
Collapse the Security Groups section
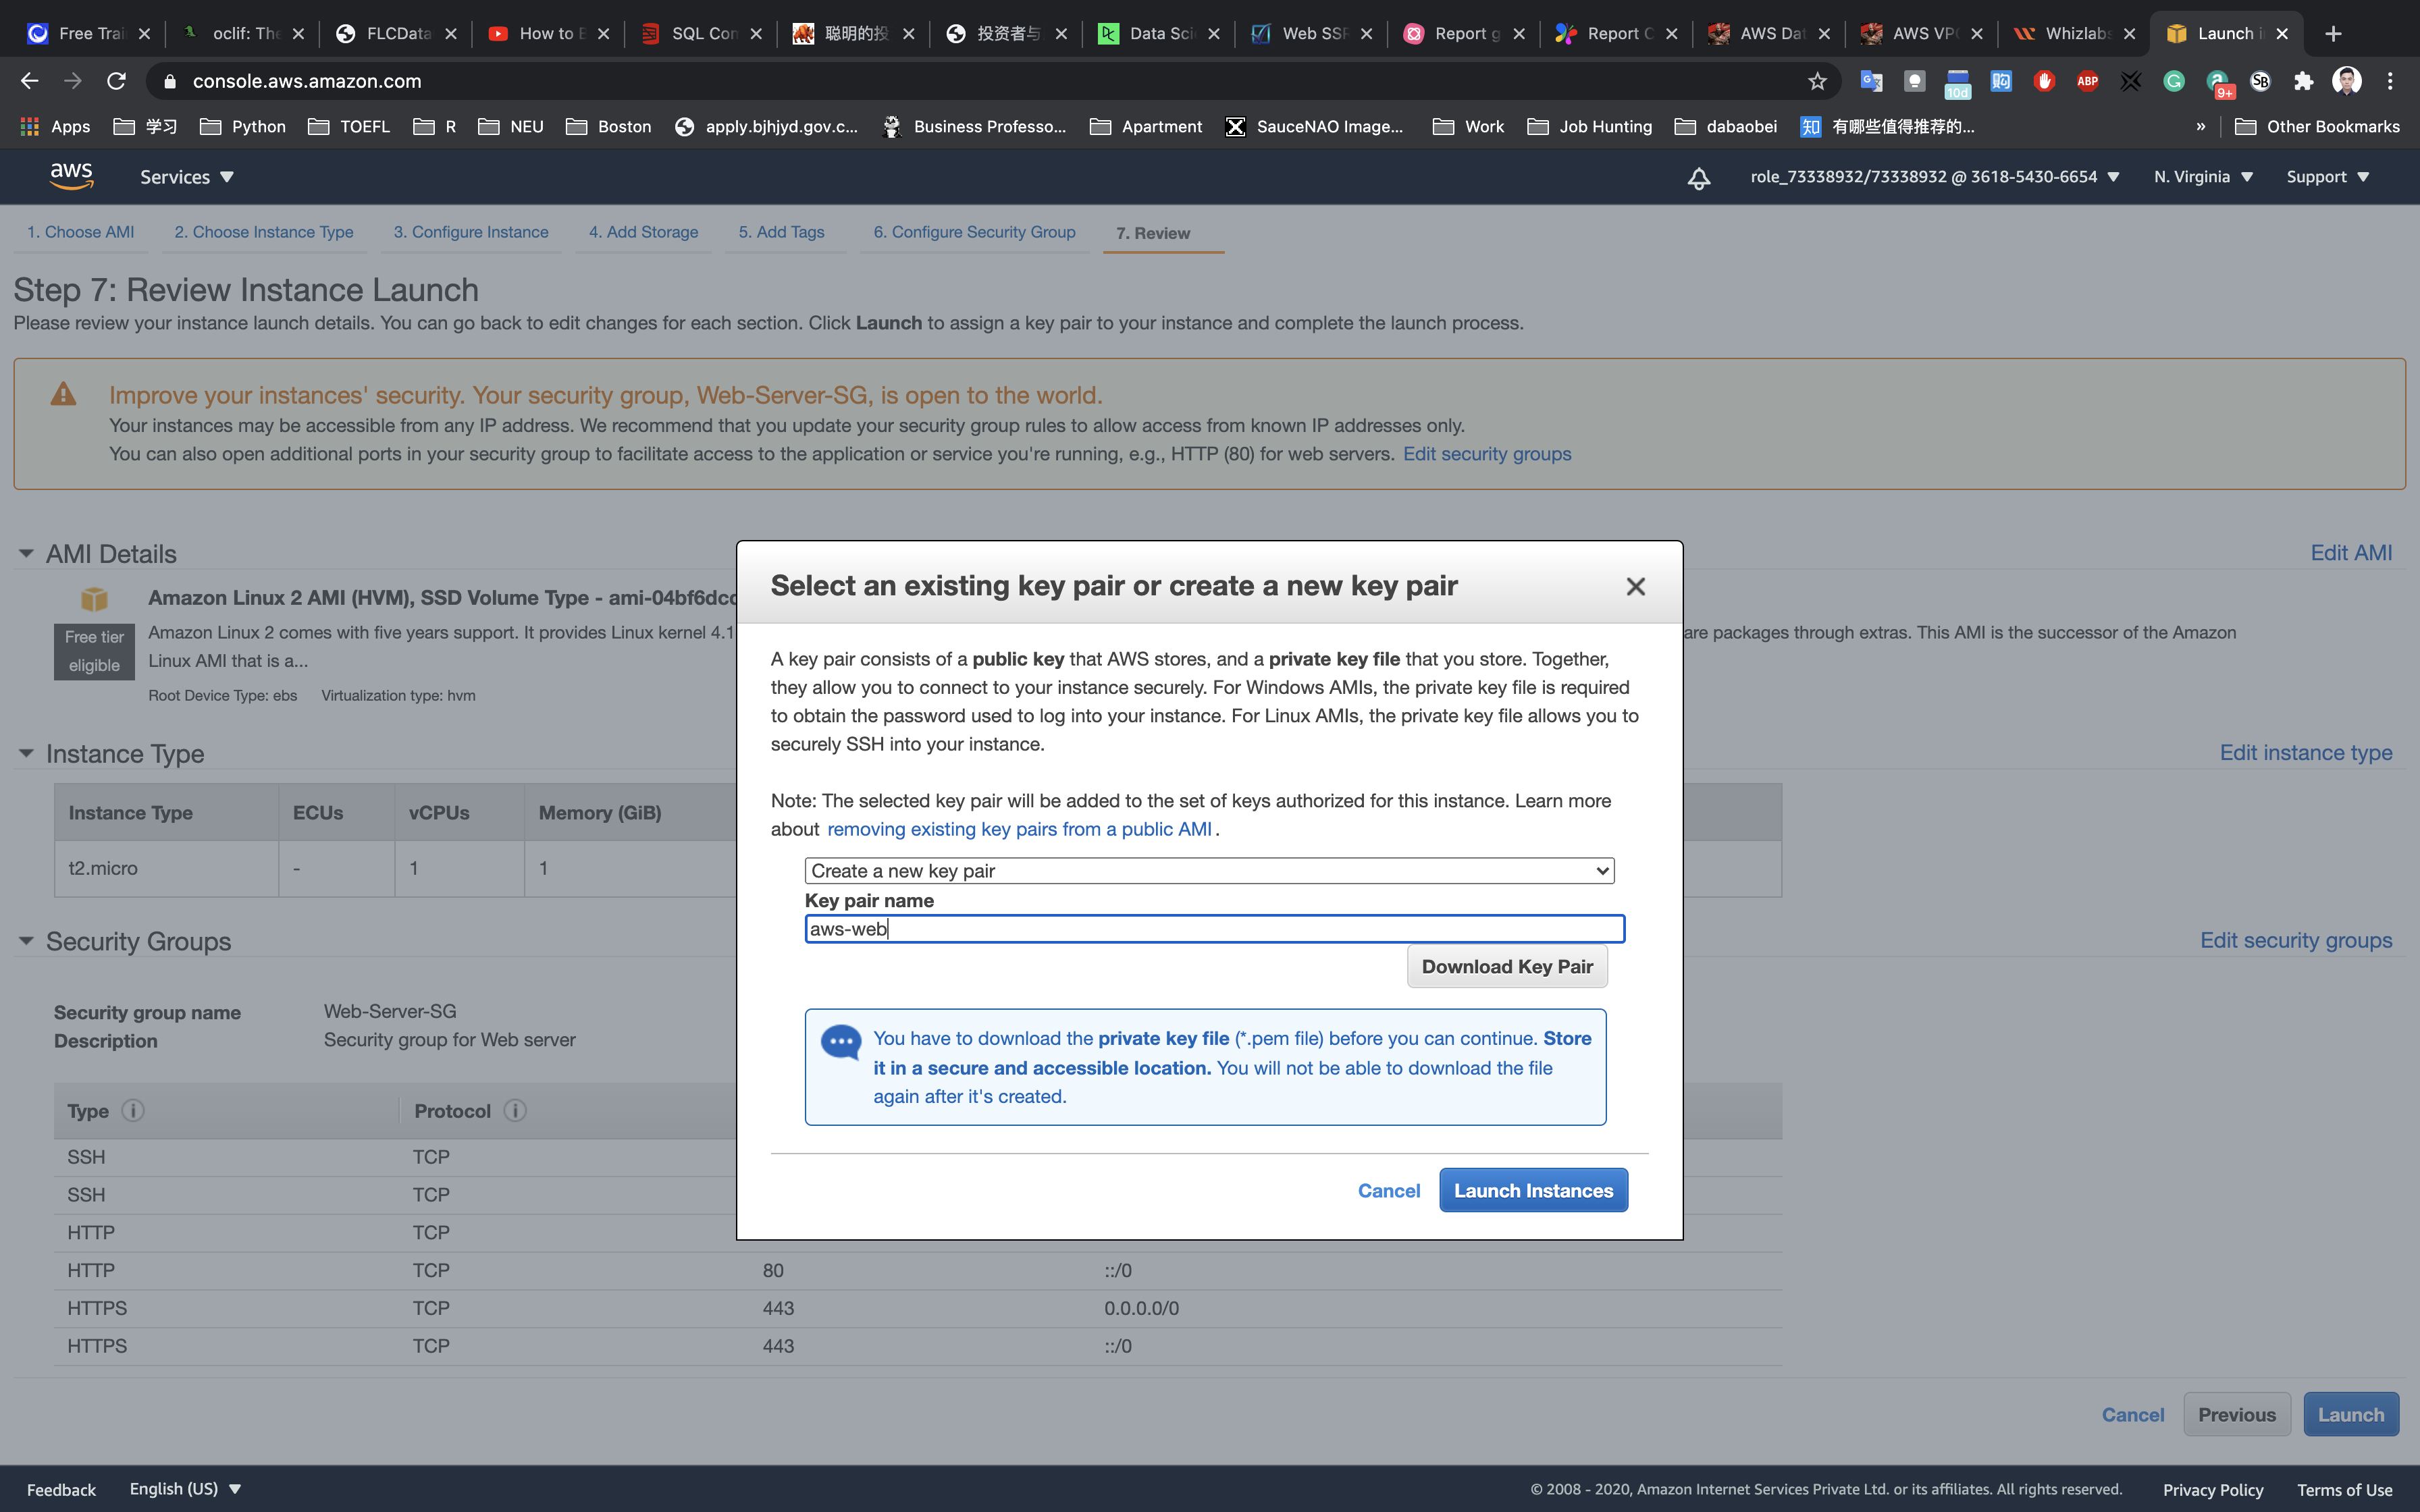26,941
